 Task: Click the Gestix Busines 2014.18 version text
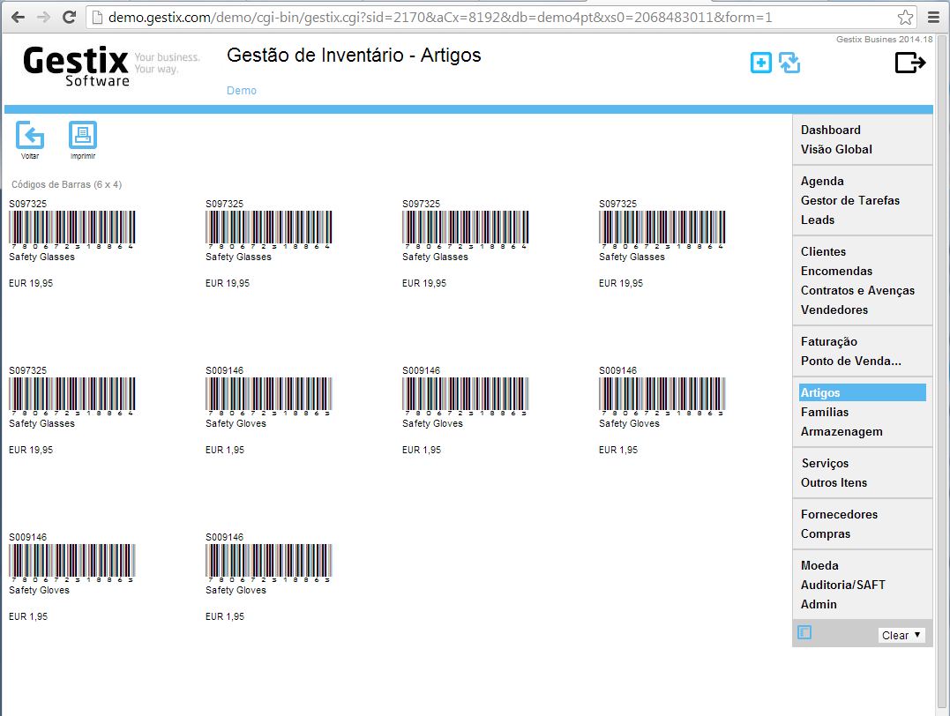[884, 40]
